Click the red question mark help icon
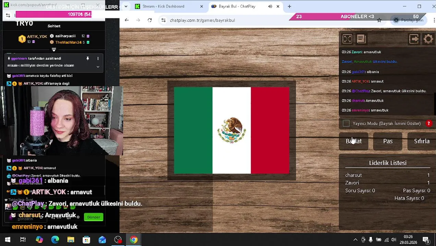This screenshot has width=436, height=246. 428,123
